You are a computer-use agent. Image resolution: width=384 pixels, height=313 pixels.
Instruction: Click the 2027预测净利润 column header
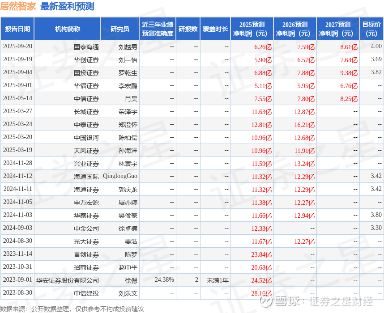tap(338, 29)
